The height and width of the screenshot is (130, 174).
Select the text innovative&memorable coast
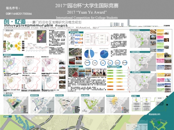click(36, 25)
